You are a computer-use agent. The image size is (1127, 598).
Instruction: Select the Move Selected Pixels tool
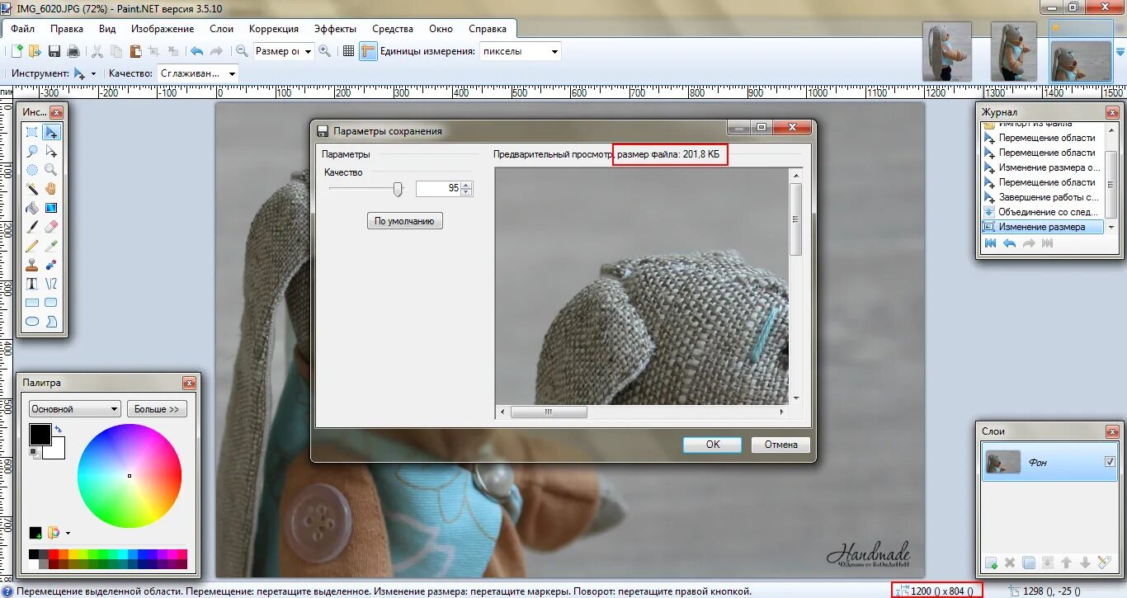tap(51, 132)
